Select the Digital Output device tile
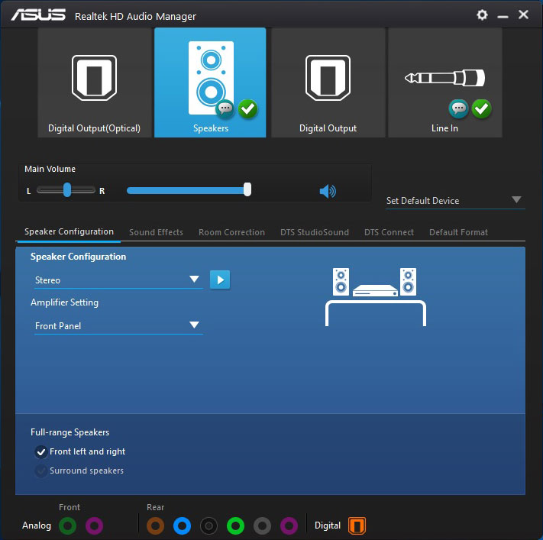543x540 pixels. coord(328,82)
